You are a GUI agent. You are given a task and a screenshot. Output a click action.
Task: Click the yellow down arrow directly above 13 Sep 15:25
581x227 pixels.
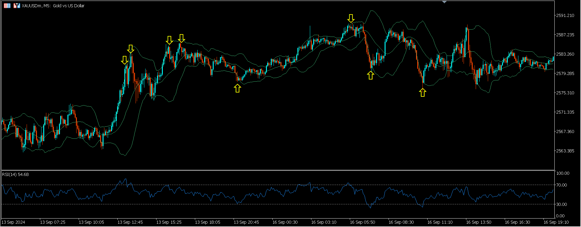[x=169, y=40]
